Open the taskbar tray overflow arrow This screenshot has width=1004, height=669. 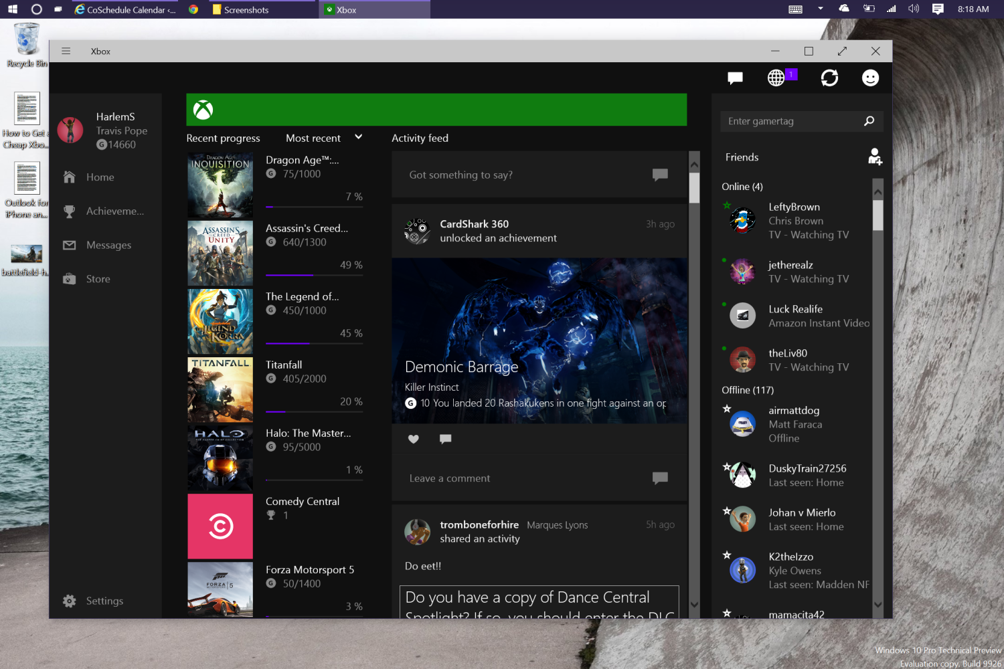[x=821, y=9]
